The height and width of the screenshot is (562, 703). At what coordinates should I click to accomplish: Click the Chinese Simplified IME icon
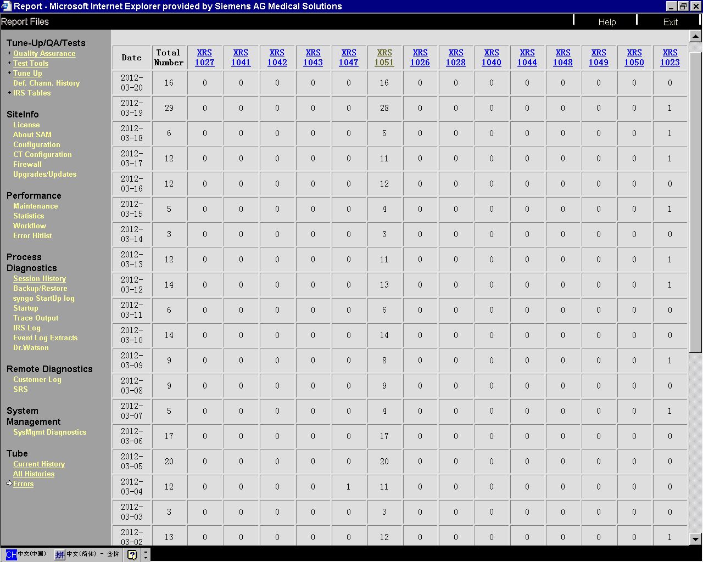(x=60, y=555)
